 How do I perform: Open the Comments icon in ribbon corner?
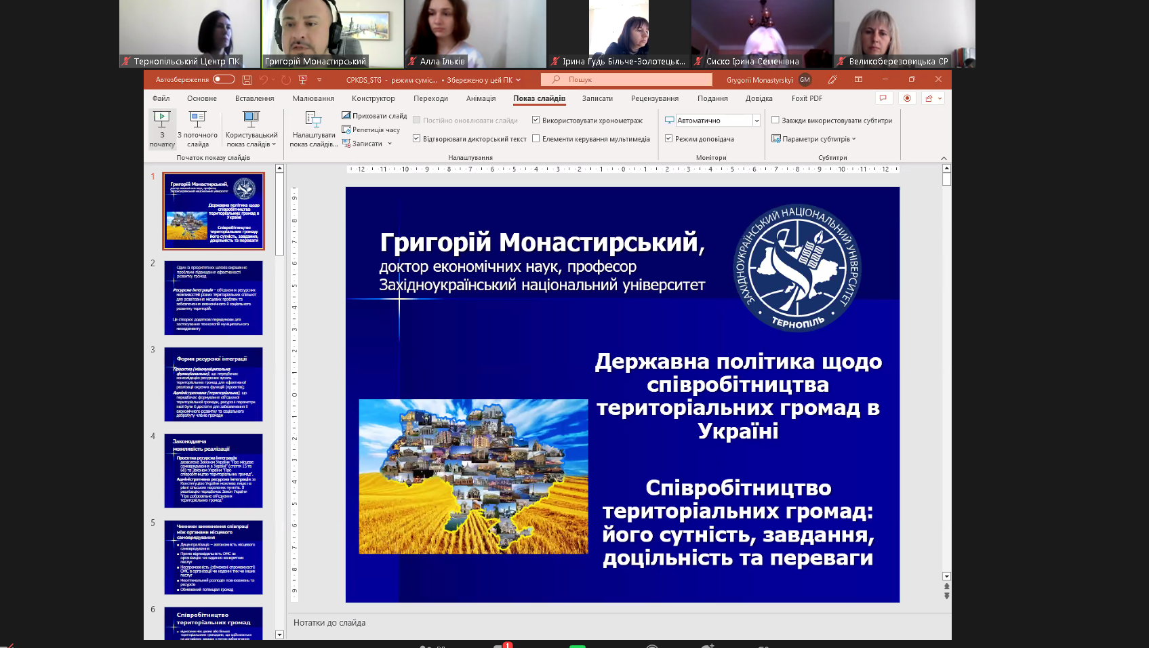coord(883,98)
